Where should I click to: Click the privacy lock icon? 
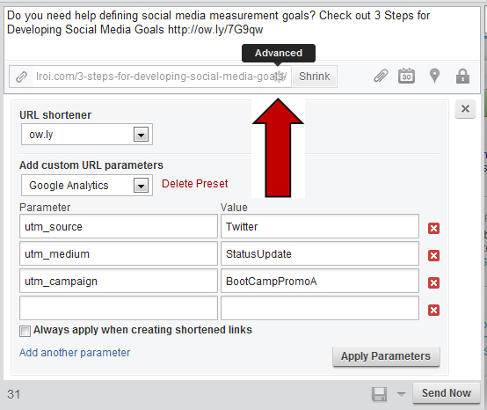coord(462,76)
